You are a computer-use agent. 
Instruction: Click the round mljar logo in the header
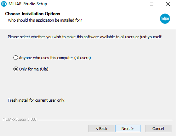click(x=165, y=19)
